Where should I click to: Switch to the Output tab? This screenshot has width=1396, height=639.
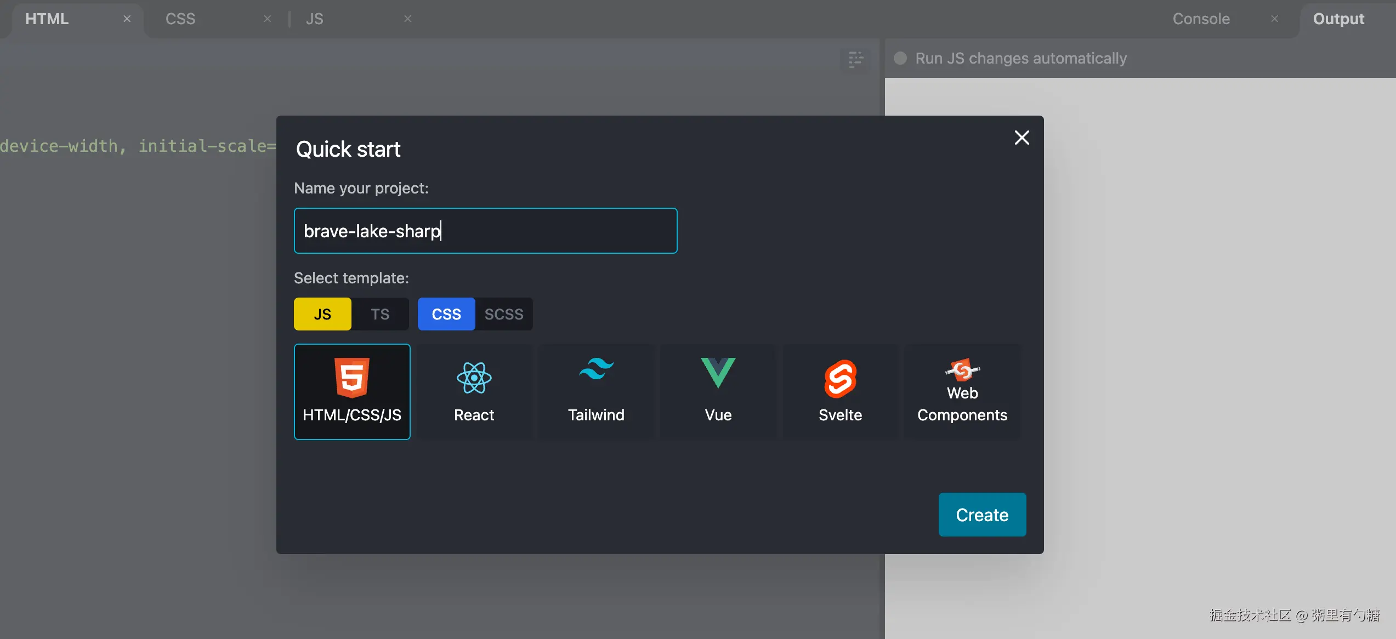1338,19
